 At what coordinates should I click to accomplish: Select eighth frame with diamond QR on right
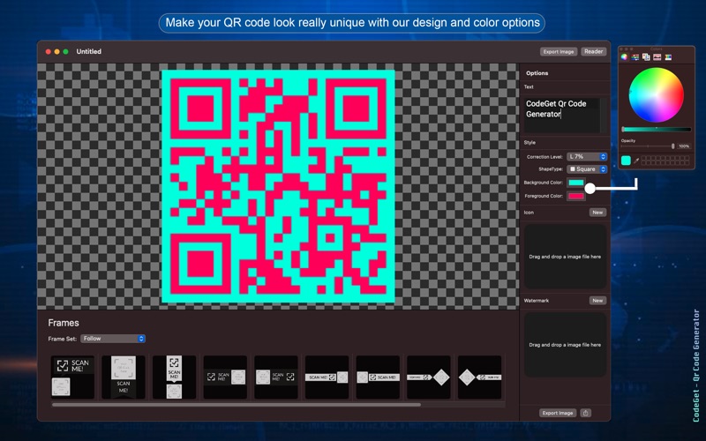pos(429,377)
